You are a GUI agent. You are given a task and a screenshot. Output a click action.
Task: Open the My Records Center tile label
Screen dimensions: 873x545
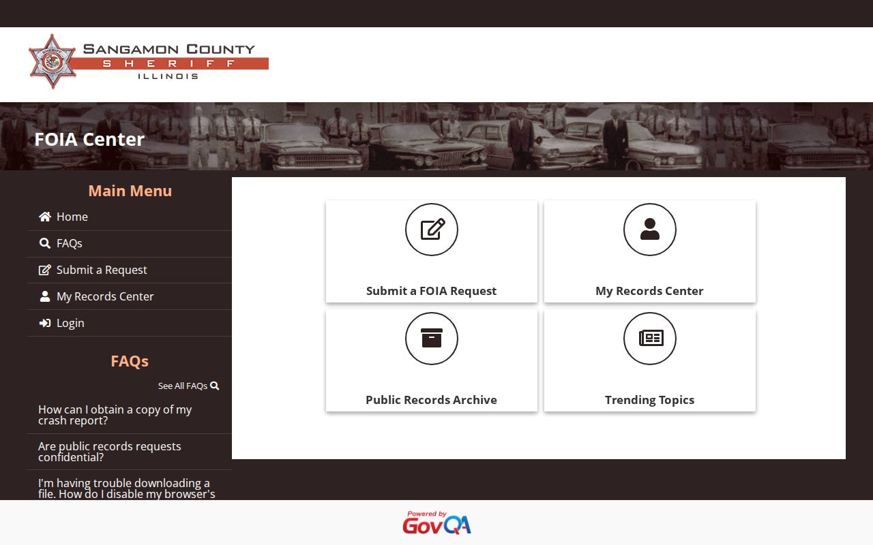point(650,291)
